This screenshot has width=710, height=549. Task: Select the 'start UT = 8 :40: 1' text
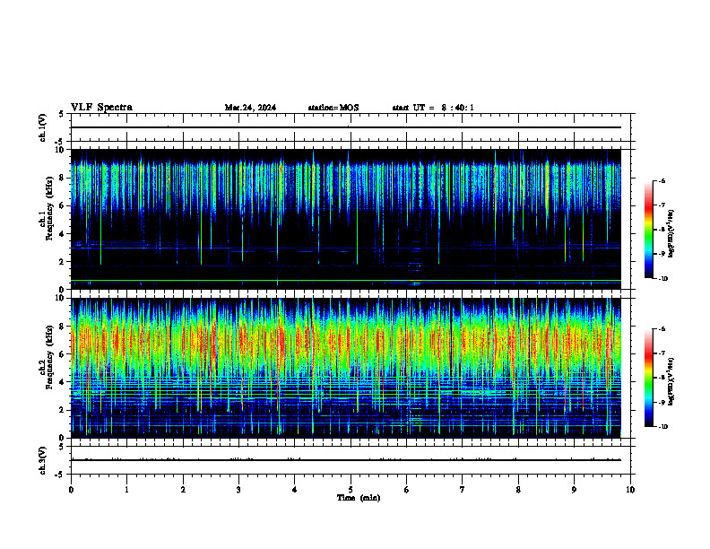[x=433, y=108]
